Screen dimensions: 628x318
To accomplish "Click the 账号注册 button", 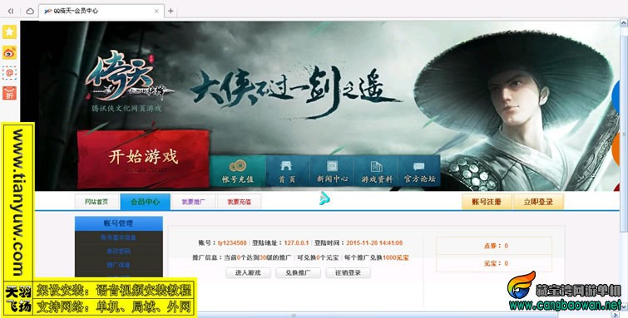I will 487,202.
